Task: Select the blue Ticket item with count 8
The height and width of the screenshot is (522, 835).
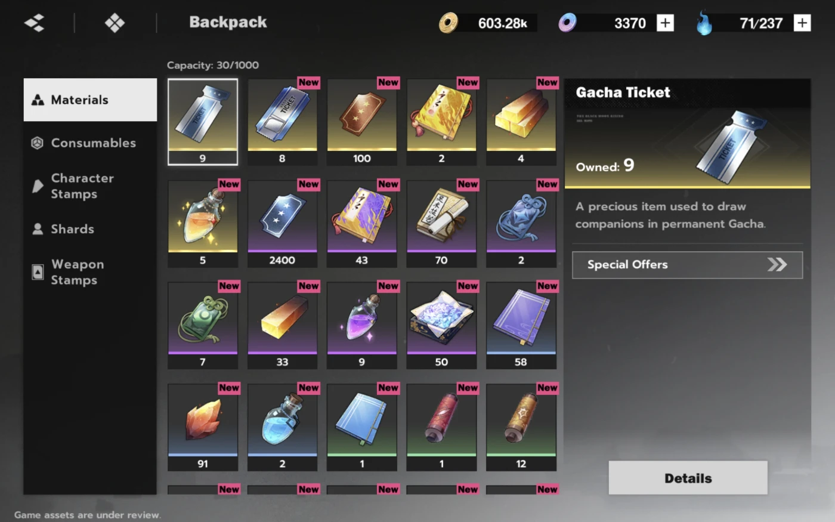Action: (x=282, y=122)
